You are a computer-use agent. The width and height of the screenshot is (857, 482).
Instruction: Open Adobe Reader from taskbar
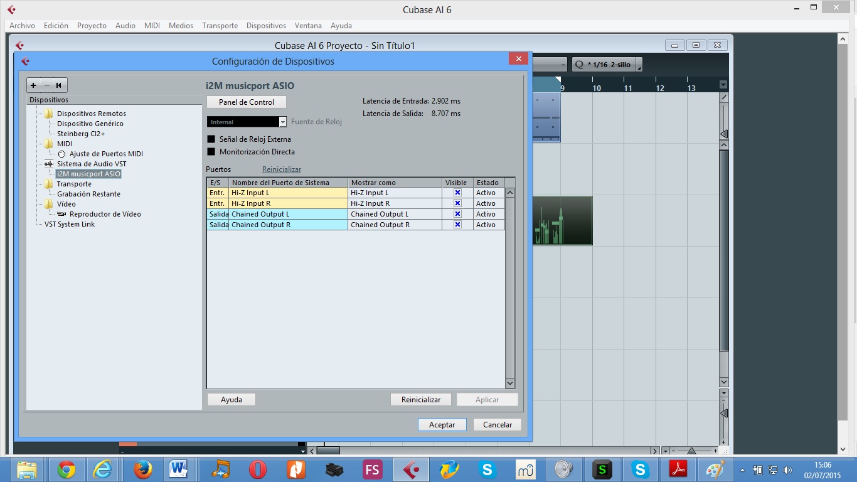pos(678,469)
